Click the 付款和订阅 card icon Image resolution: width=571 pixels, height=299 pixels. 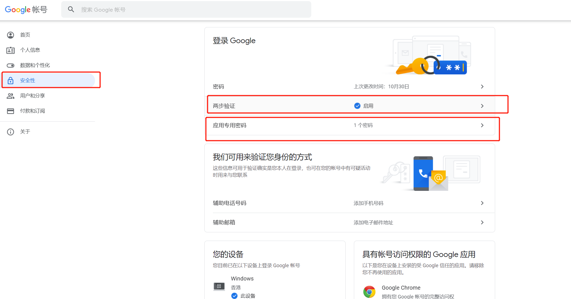tap(11, 111)
